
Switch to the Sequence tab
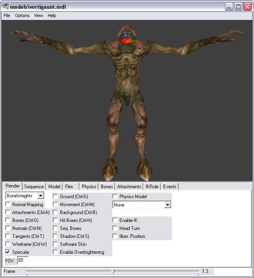[34, 187]
